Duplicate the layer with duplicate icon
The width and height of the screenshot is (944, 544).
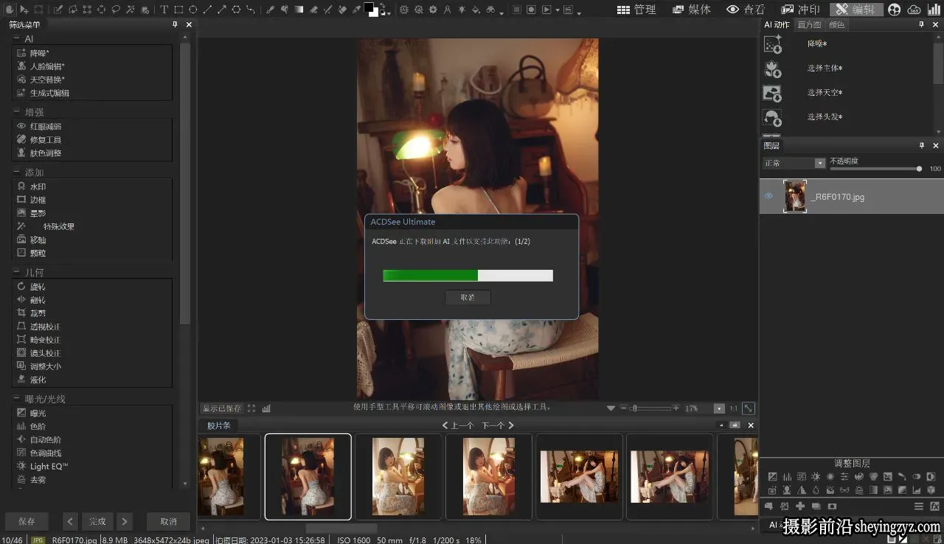click(x=816, y=506)
